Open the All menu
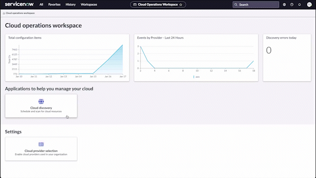 point(41,4)
